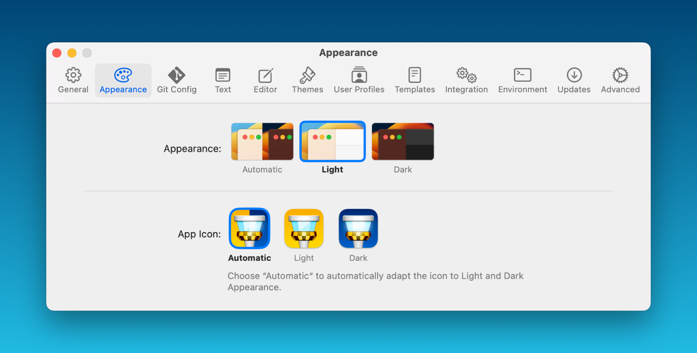Open the Advanced settings tab
Viewport: 697px width, 353px height.
620,80
